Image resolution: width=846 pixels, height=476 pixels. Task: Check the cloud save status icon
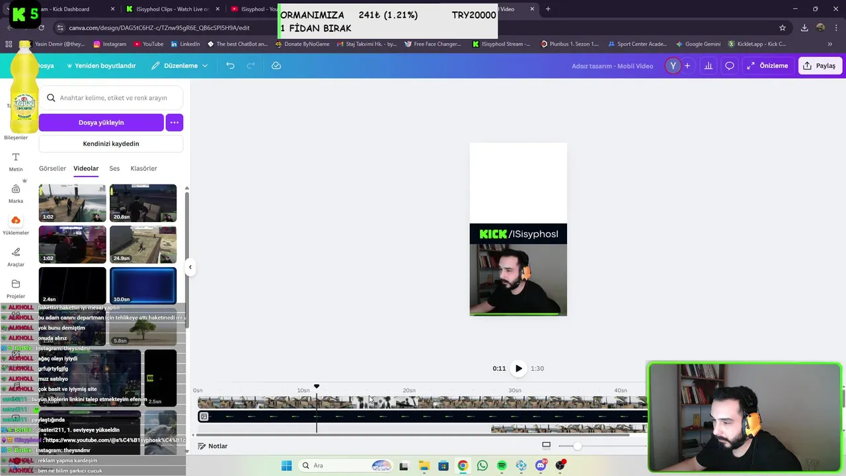point(276,65)
